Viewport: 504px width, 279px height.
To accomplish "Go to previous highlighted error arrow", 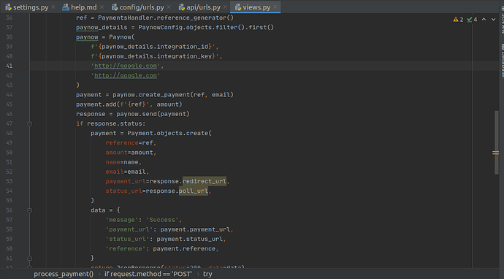I will coord(484,20).
